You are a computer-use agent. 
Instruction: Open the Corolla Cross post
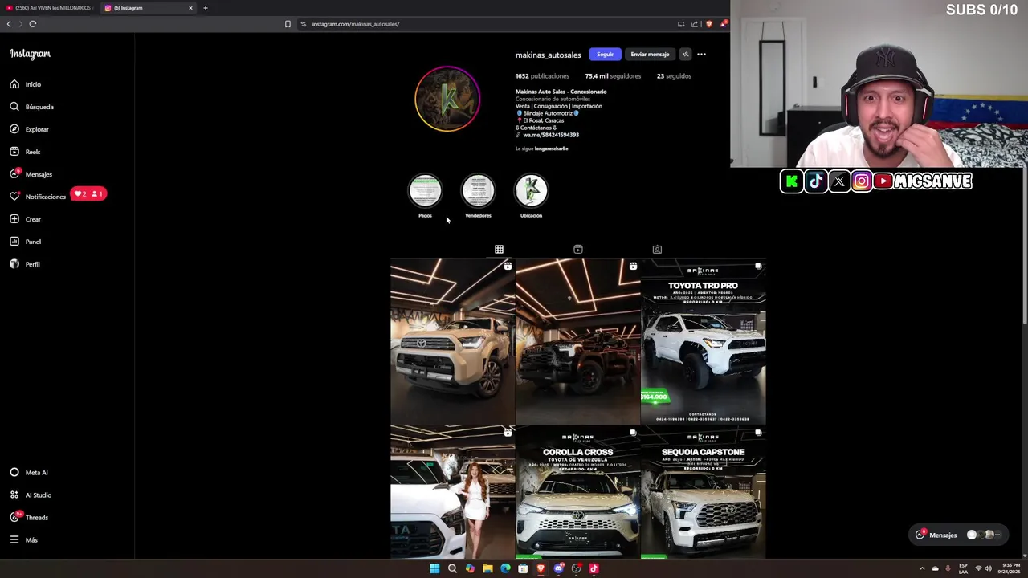578,491
